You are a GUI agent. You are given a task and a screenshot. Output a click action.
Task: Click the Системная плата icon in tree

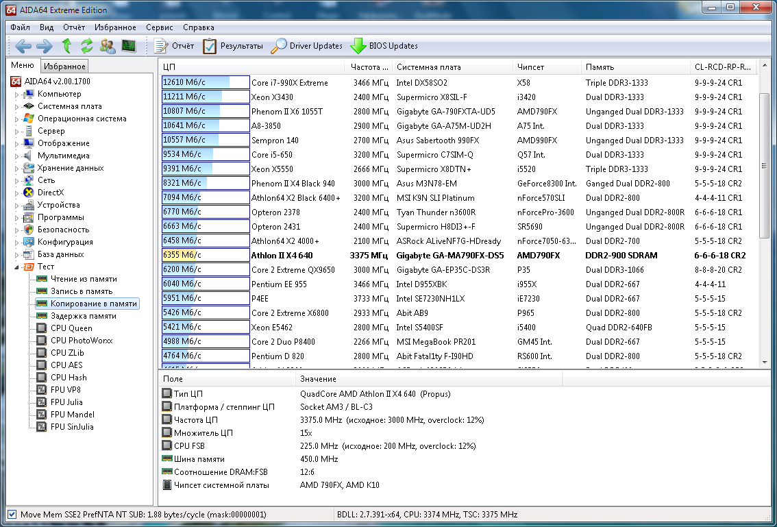click(x=29, y=106)
